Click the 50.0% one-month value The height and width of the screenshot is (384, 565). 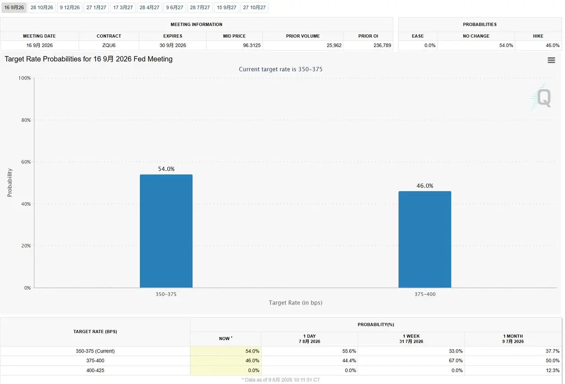tap(553, 360)
